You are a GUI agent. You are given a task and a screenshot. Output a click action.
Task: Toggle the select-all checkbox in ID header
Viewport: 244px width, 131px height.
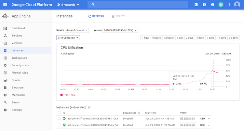[x=59, y=113]
